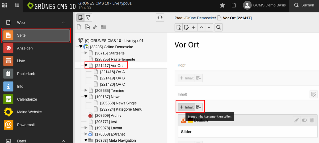
Task: Click Grüne Demoseite in the path breadcrumb
Action: point(200,18)
